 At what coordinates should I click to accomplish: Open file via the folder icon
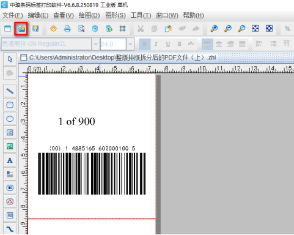pos(21,29)
